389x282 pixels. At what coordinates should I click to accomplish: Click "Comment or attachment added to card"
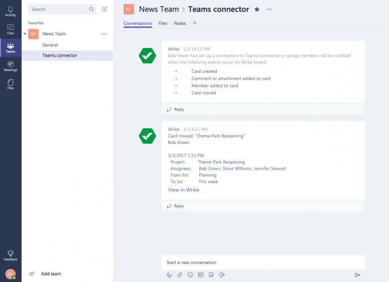coord(231,78)
